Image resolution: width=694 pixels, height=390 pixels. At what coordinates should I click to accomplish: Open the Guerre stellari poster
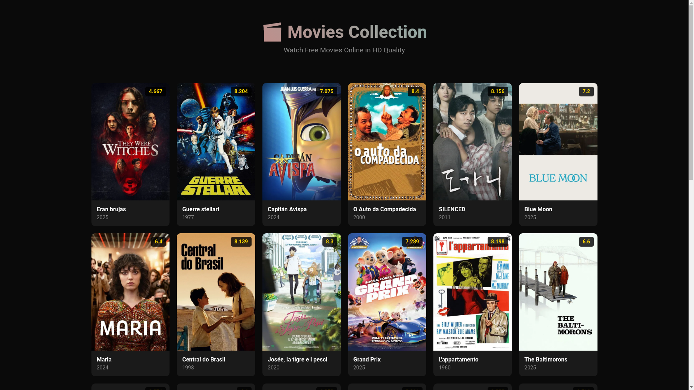tap(216, 142)
